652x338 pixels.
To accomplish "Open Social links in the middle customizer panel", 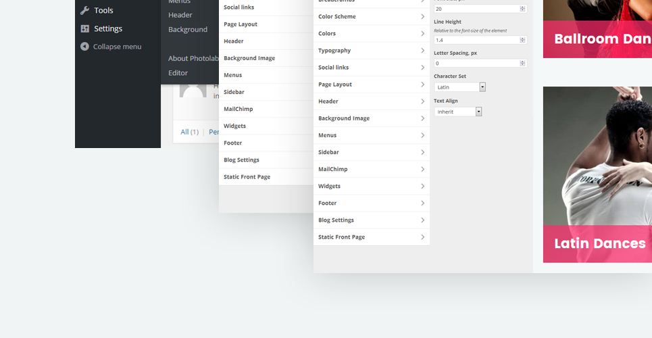I will 266,7.
